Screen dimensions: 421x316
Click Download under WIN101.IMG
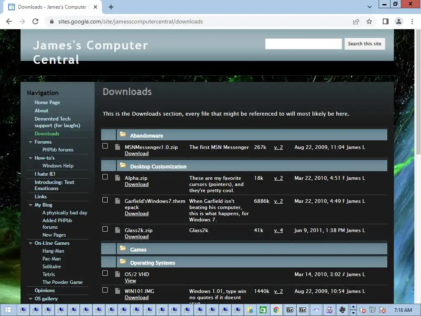pos(136,297)
